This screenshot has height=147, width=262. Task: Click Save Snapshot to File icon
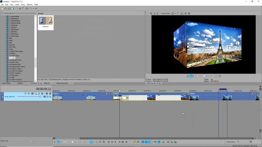click(182, 13)
